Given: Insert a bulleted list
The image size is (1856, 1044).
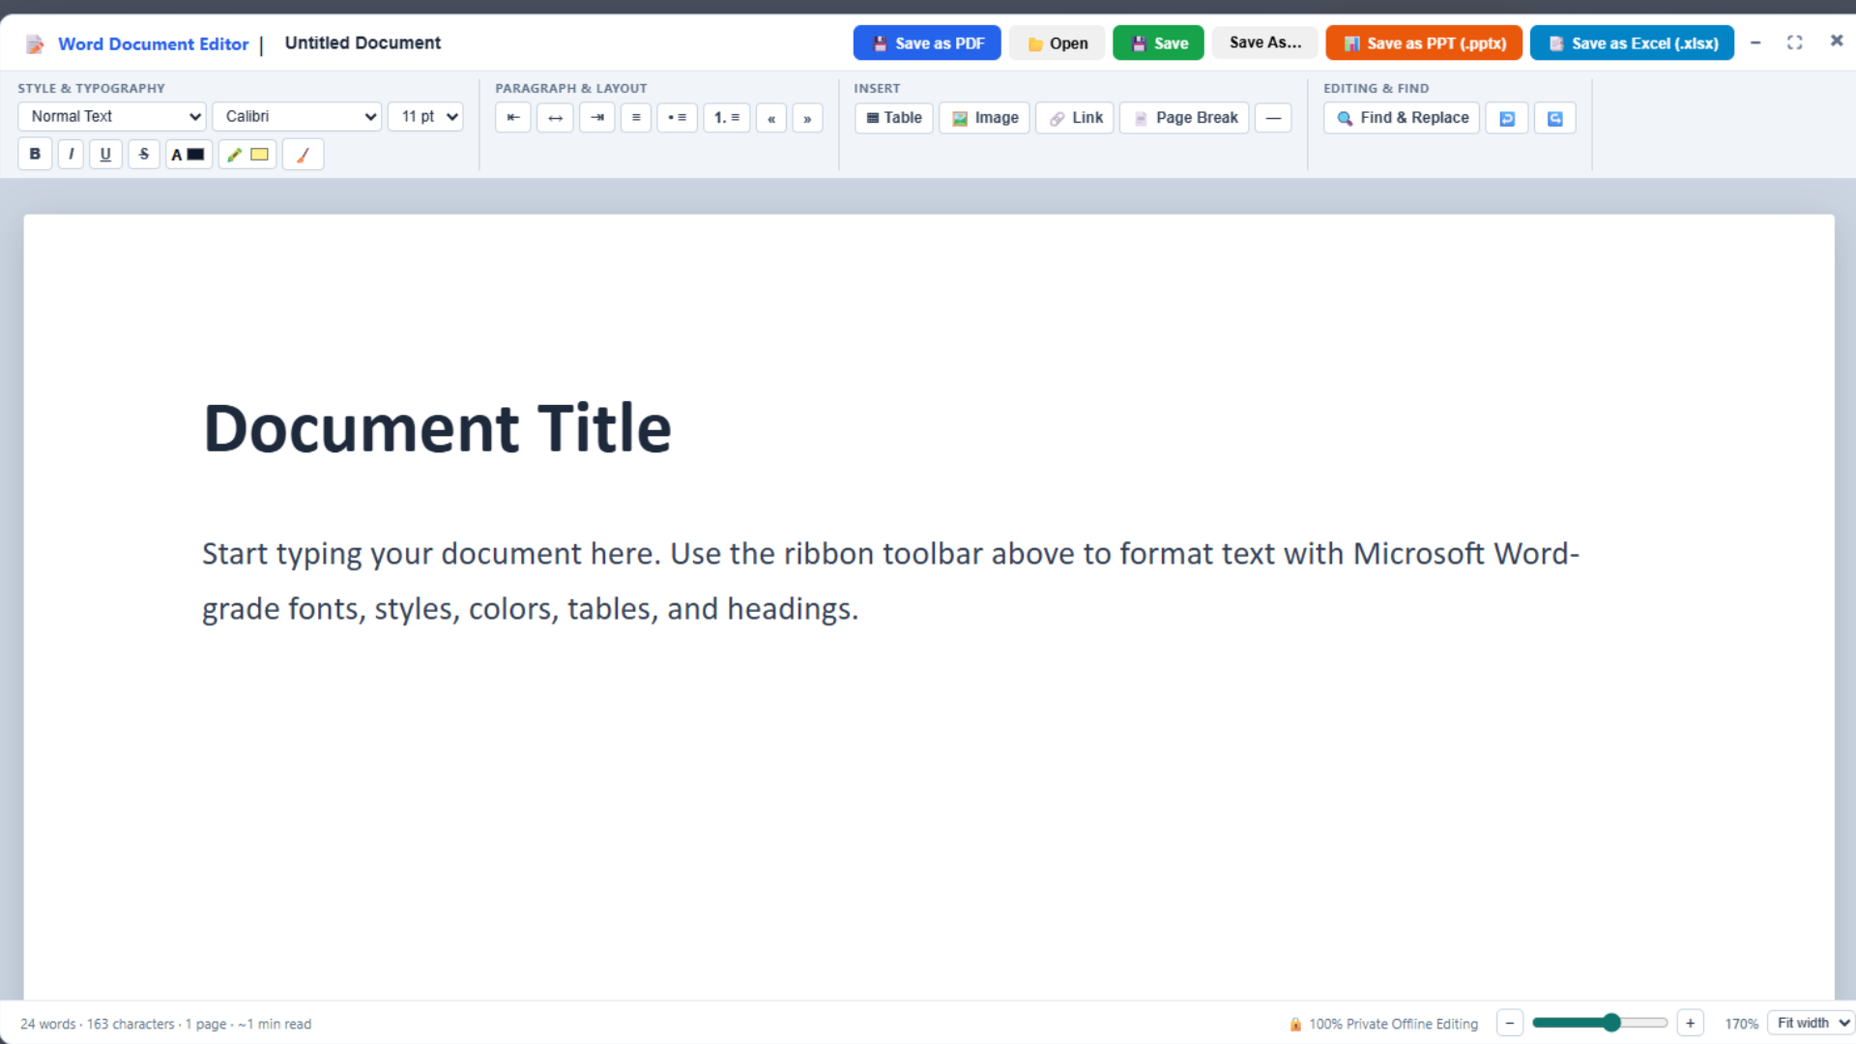Looking at the screenshot, I should 677,118.
